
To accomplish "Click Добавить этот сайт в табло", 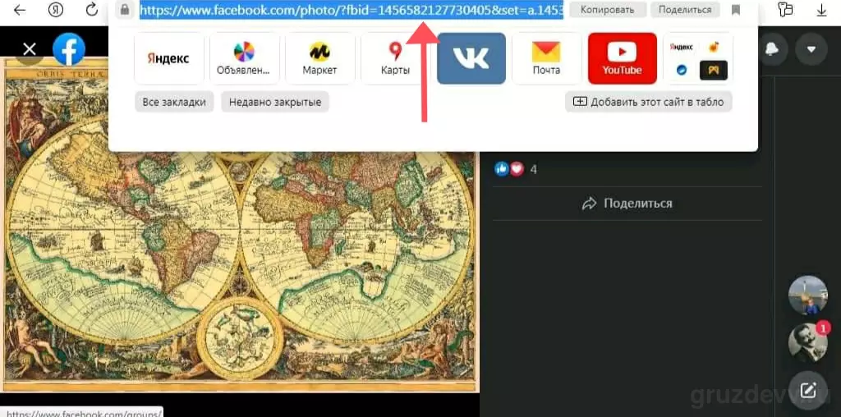I will point(649,102).
